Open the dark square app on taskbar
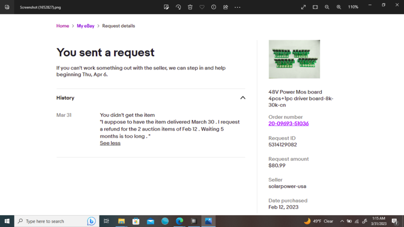 (x=194, y=221)
